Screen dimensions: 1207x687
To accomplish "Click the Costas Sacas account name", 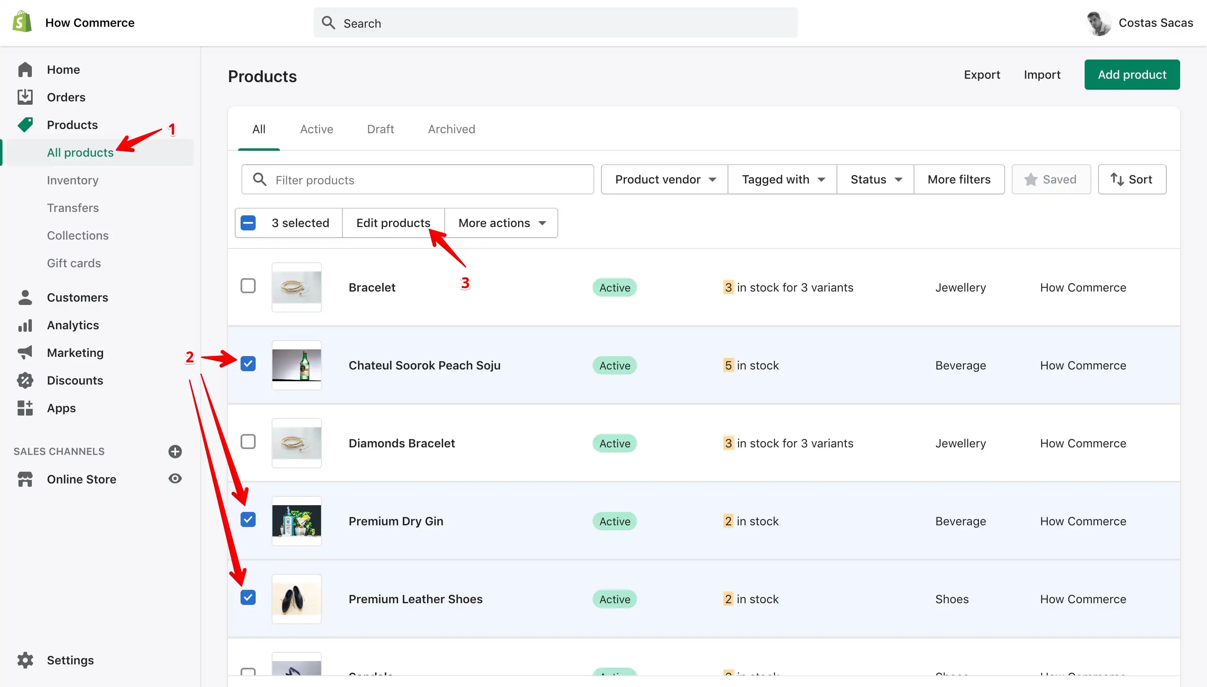I will [1155, 23].
